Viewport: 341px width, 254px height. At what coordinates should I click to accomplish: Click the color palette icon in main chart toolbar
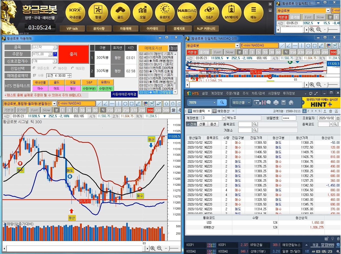coord(145,103)
